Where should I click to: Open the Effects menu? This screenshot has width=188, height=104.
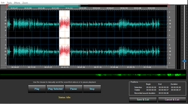[17, 3]
